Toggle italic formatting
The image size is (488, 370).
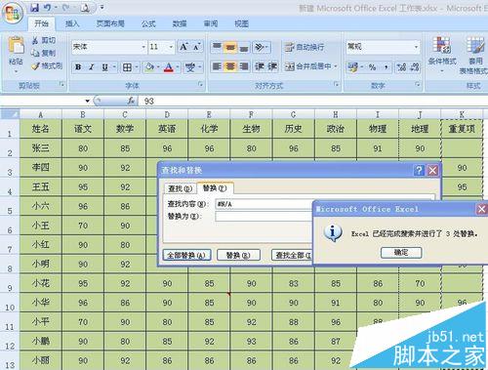coord(92,67)
